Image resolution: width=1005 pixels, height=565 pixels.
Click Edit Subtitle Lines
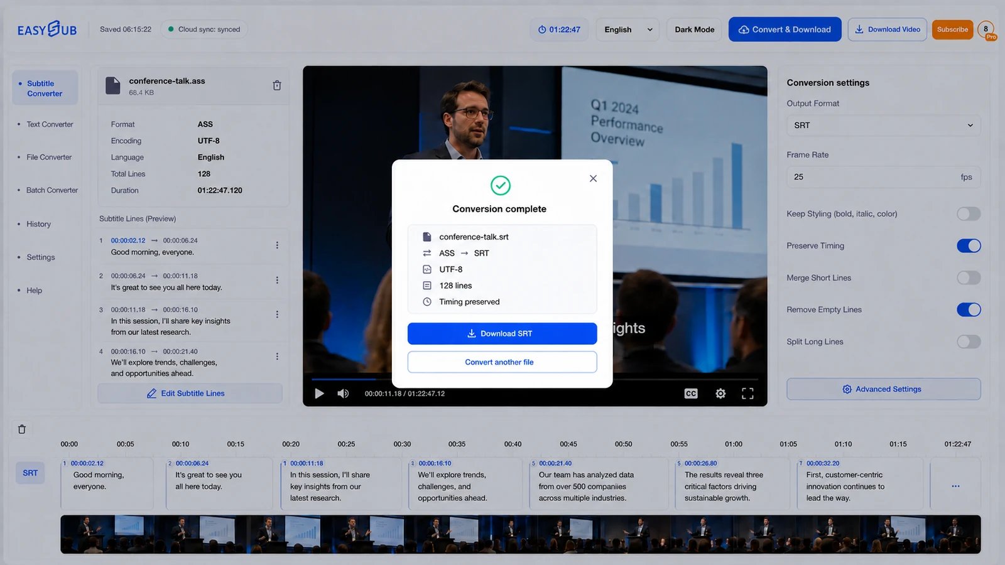point(190,394)
